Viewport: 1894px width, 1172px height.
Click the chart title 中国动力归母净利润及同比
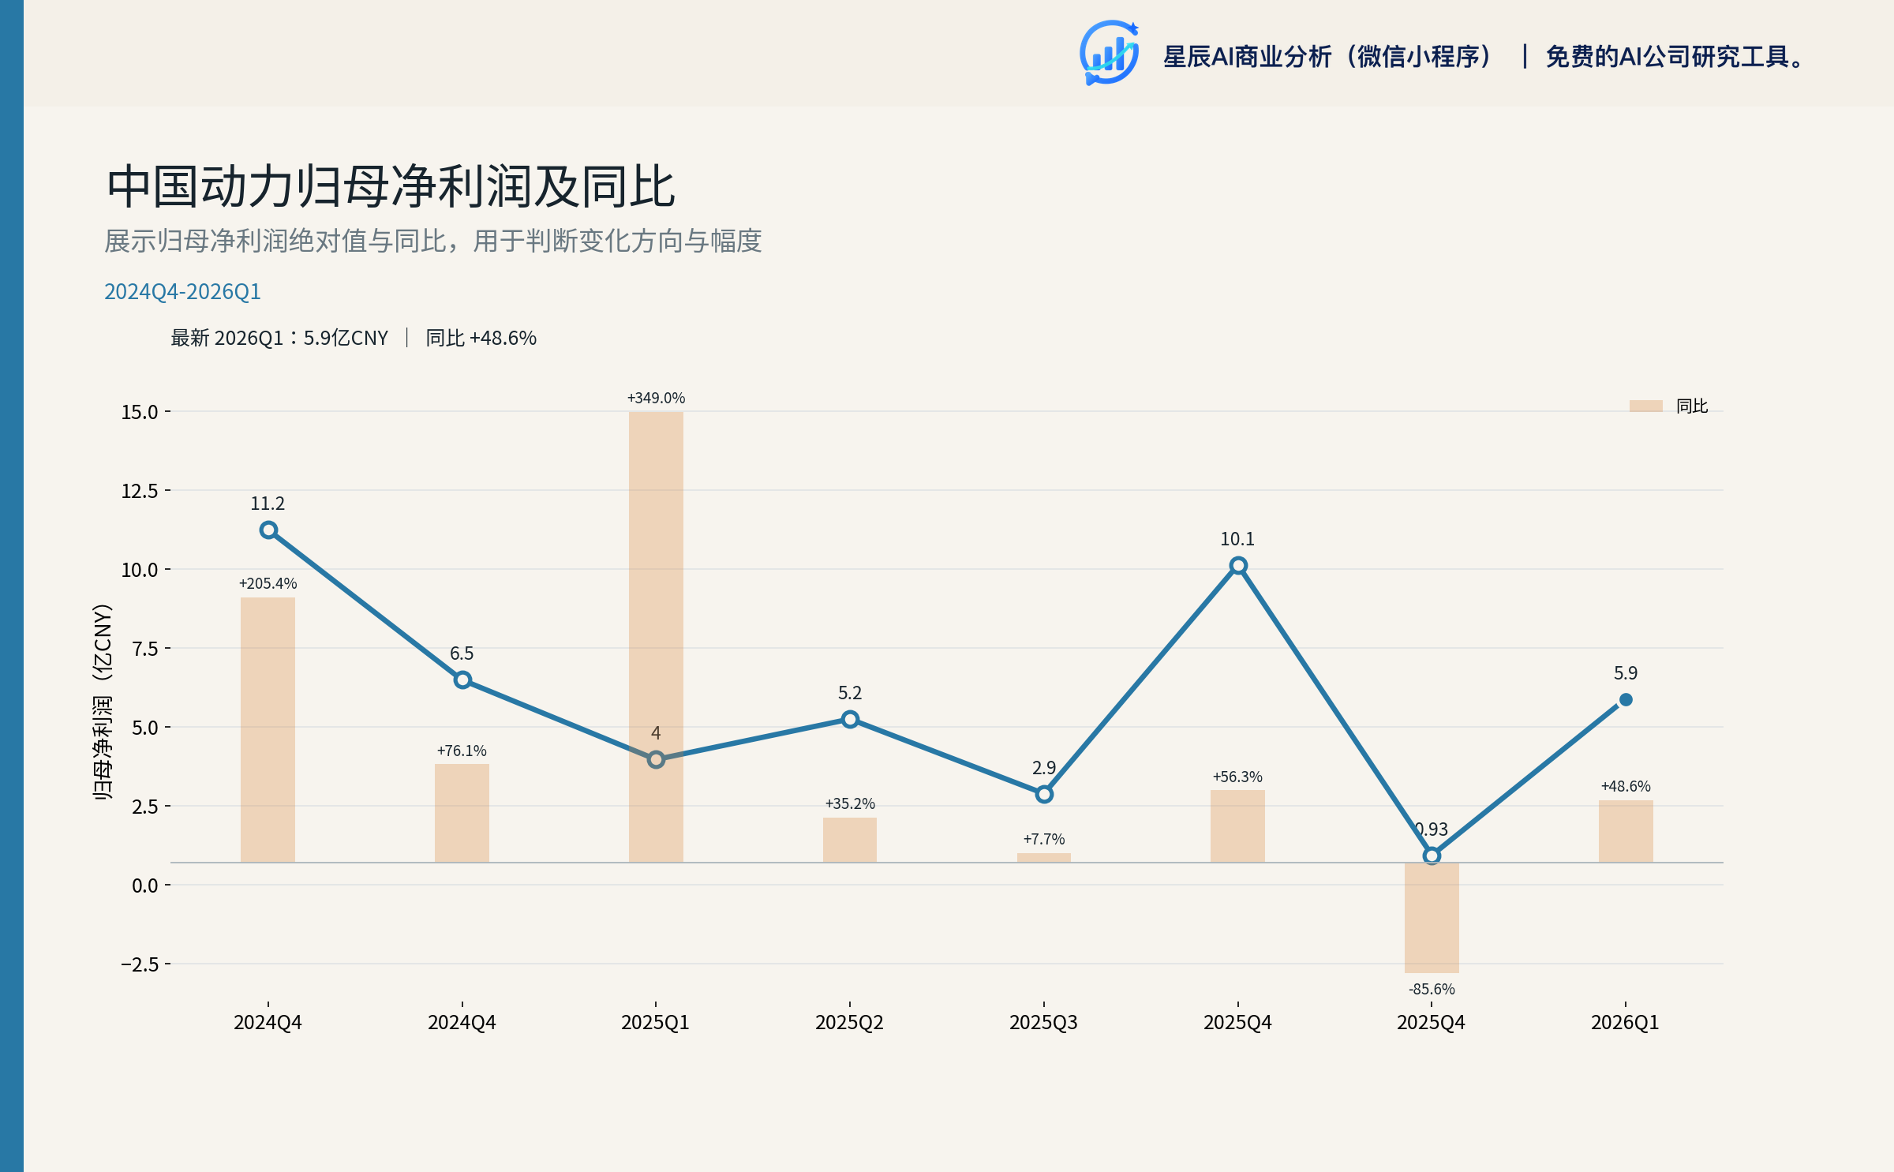pos(391,187)
